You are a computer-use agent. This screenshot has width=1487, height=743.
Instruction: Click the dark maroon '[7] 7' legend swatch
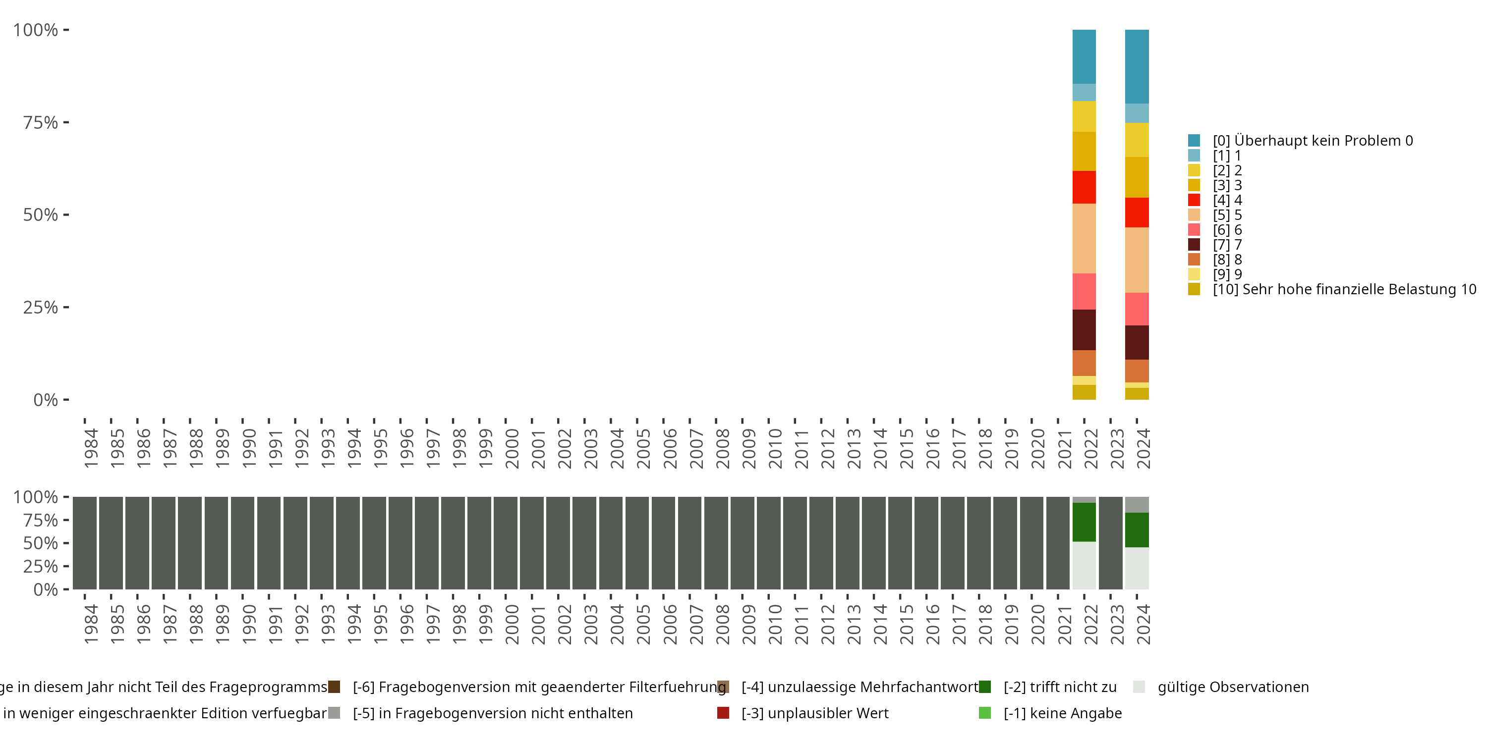point(1194,245)
